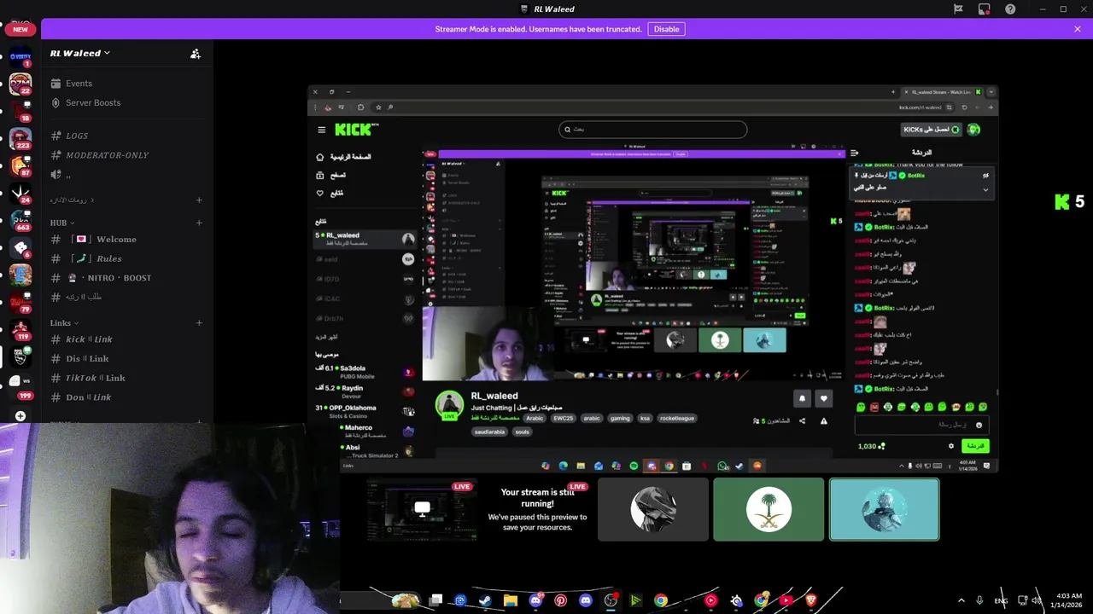Open the MODERATOR-ONLY channel
The height and width of the screenshot is (614, 1093).
point(126,155)
